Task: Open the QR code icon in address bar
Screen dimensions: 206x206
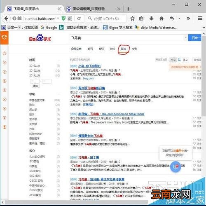Action: click(x=70, y=19)
